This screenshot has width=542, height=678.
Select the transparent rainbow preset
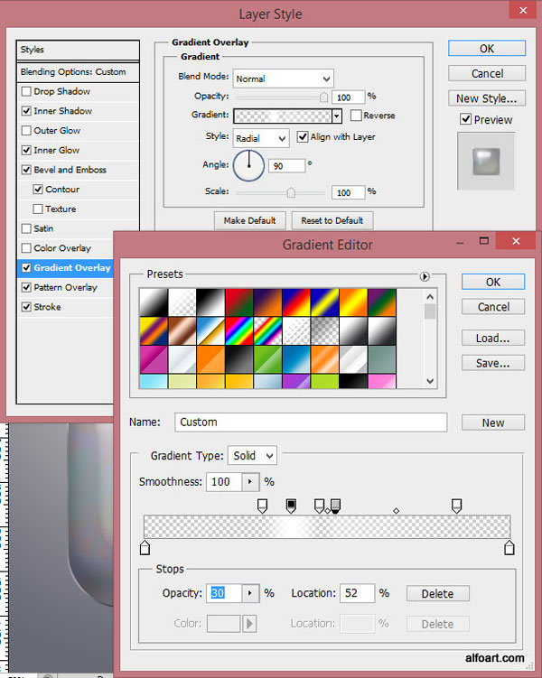(267, 330)
